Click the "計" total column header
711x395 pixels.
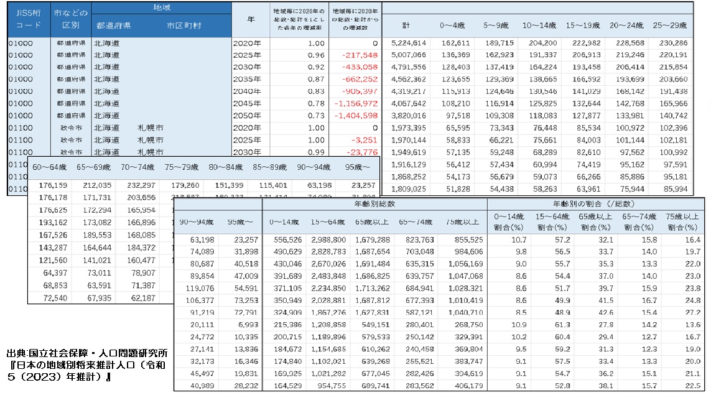click(406, 26)
